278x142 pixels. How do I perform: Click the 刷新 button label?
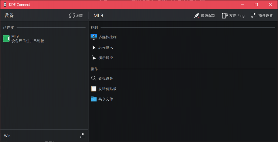80,15
